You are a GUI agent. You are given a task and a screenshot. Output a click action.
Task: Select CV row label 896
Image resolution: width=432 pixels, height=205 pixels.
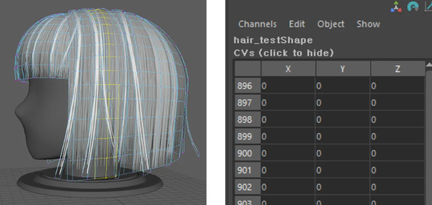[245, 86]
